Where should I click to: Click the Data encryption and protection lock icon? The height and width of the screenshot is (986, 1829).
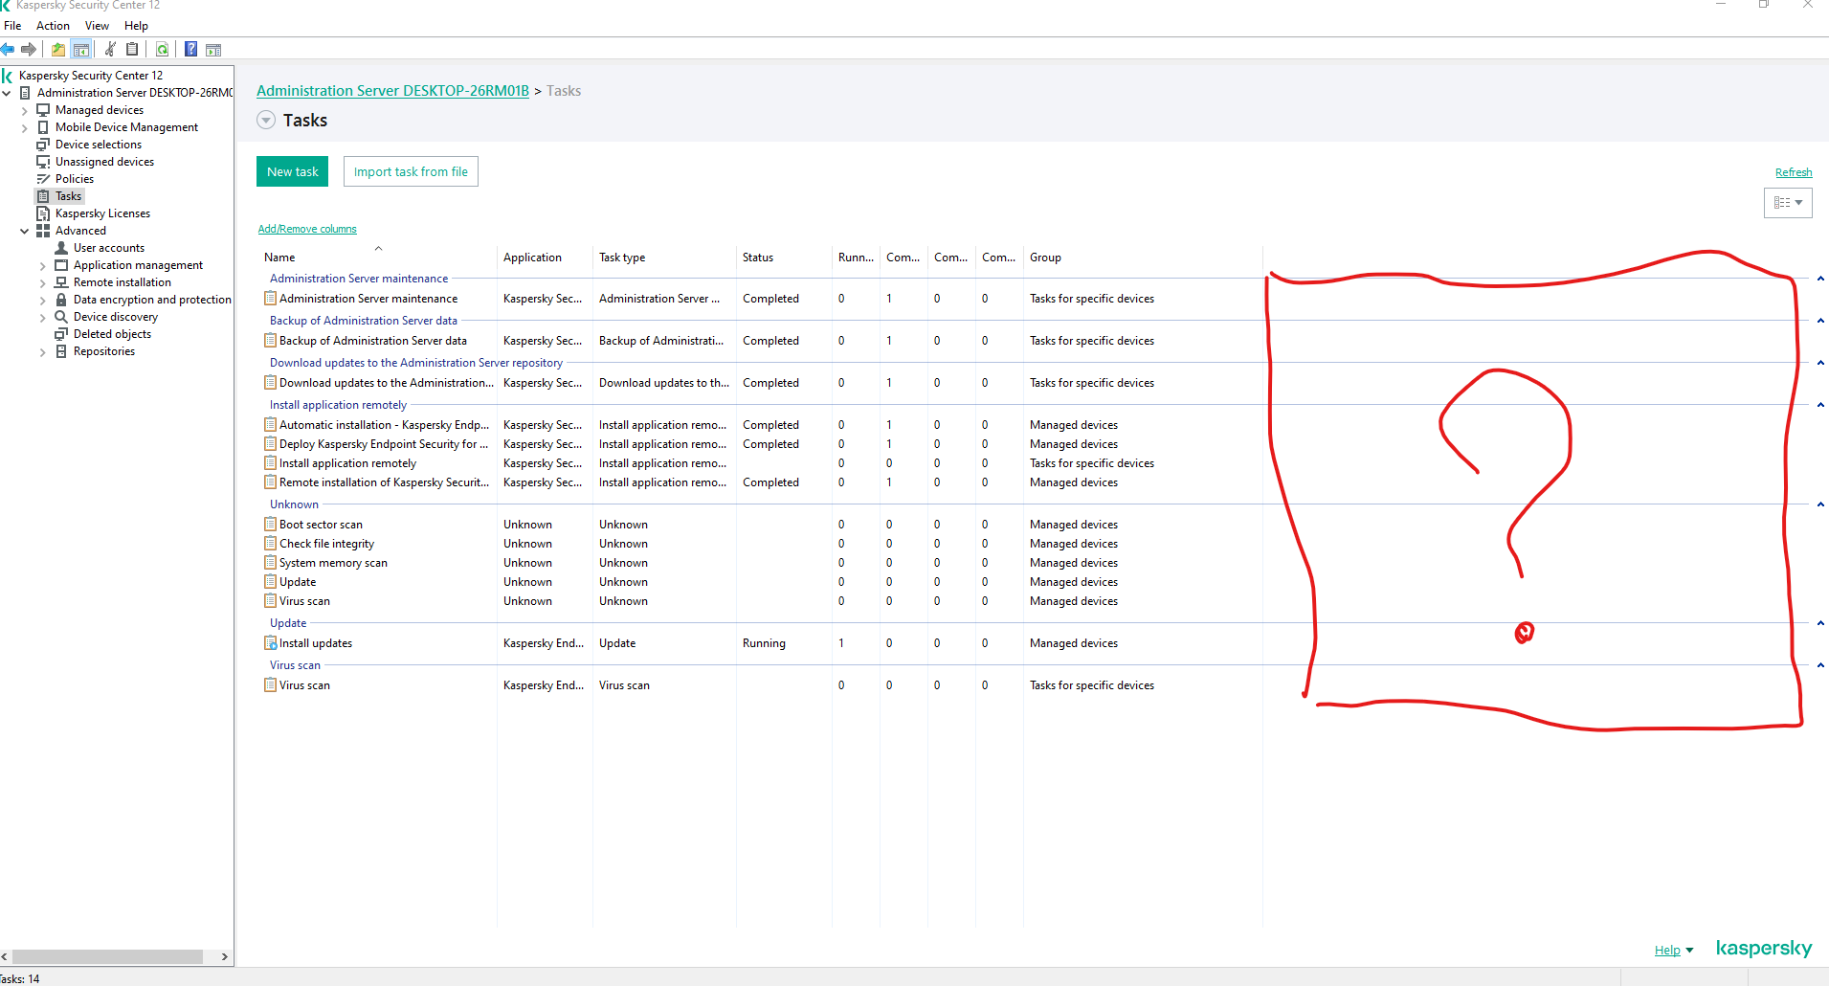tap(61, 300)
